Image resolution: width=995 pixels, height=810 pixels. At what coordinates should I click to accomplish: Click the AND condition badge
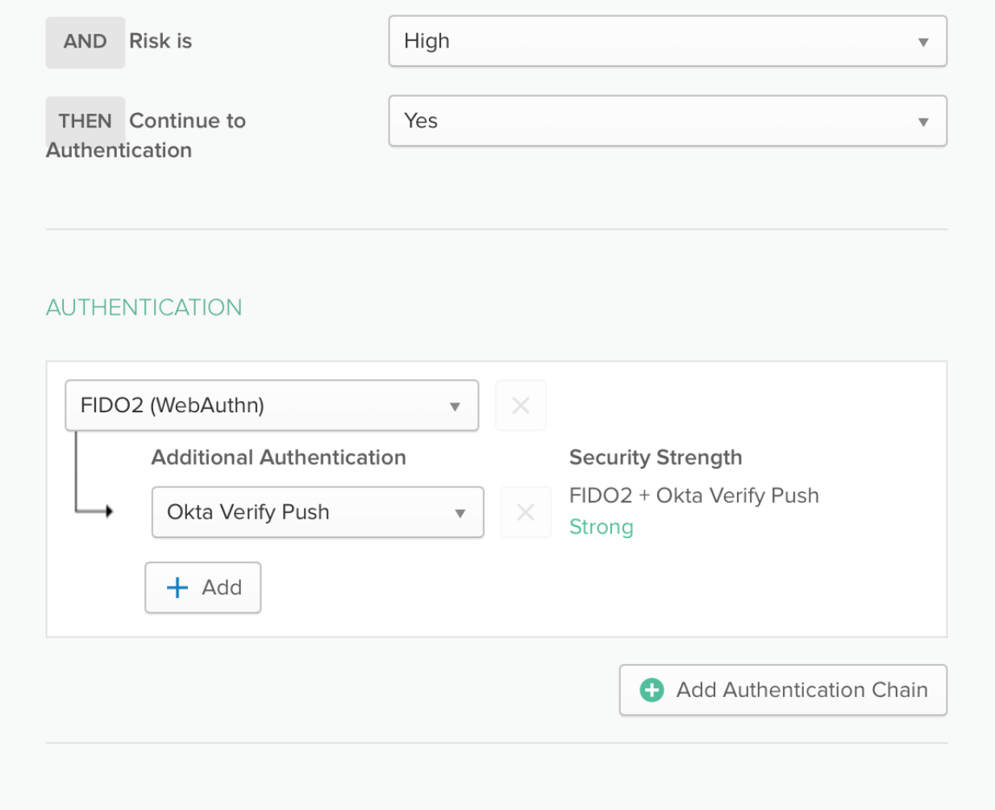pyautogui.click(x=85, y=42)
